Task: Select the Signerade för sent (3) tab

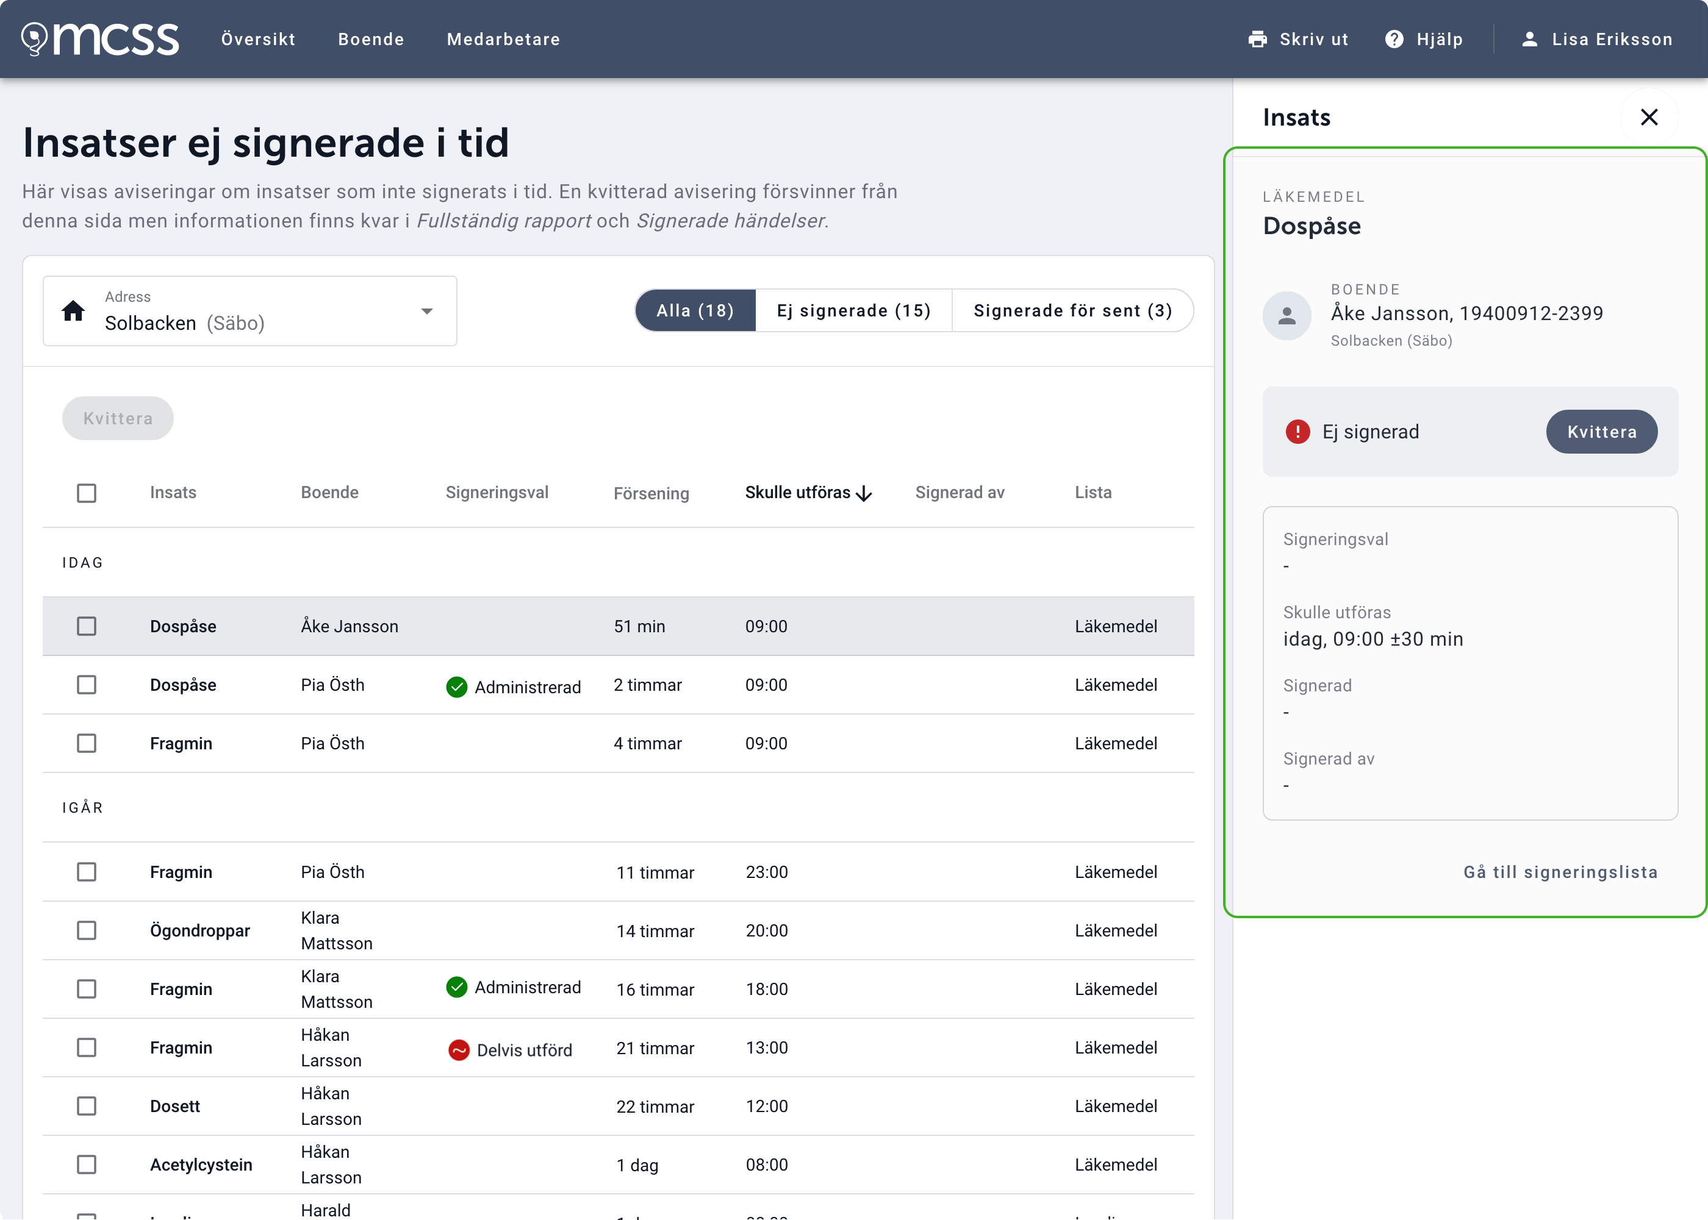Action: pyautogui.click(x=1072, y=310)
